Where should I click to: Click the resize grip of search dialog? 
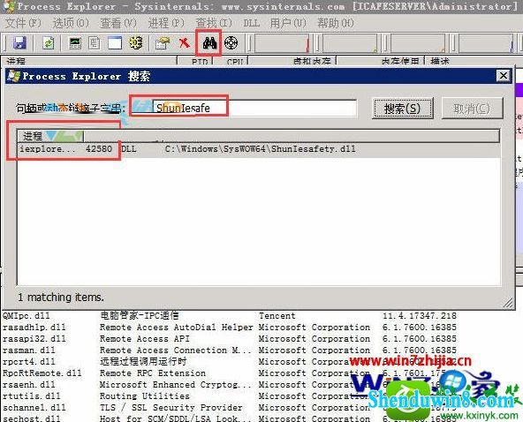point(508,303)
